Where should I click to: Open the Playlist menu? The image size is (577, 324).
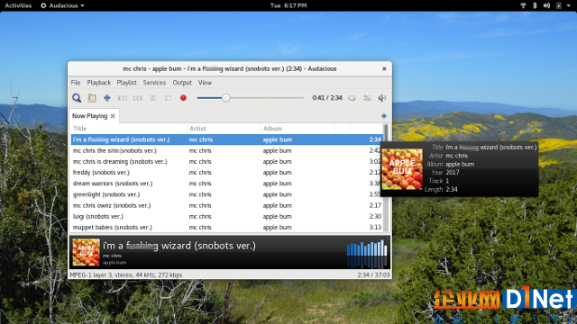[126, 83]
